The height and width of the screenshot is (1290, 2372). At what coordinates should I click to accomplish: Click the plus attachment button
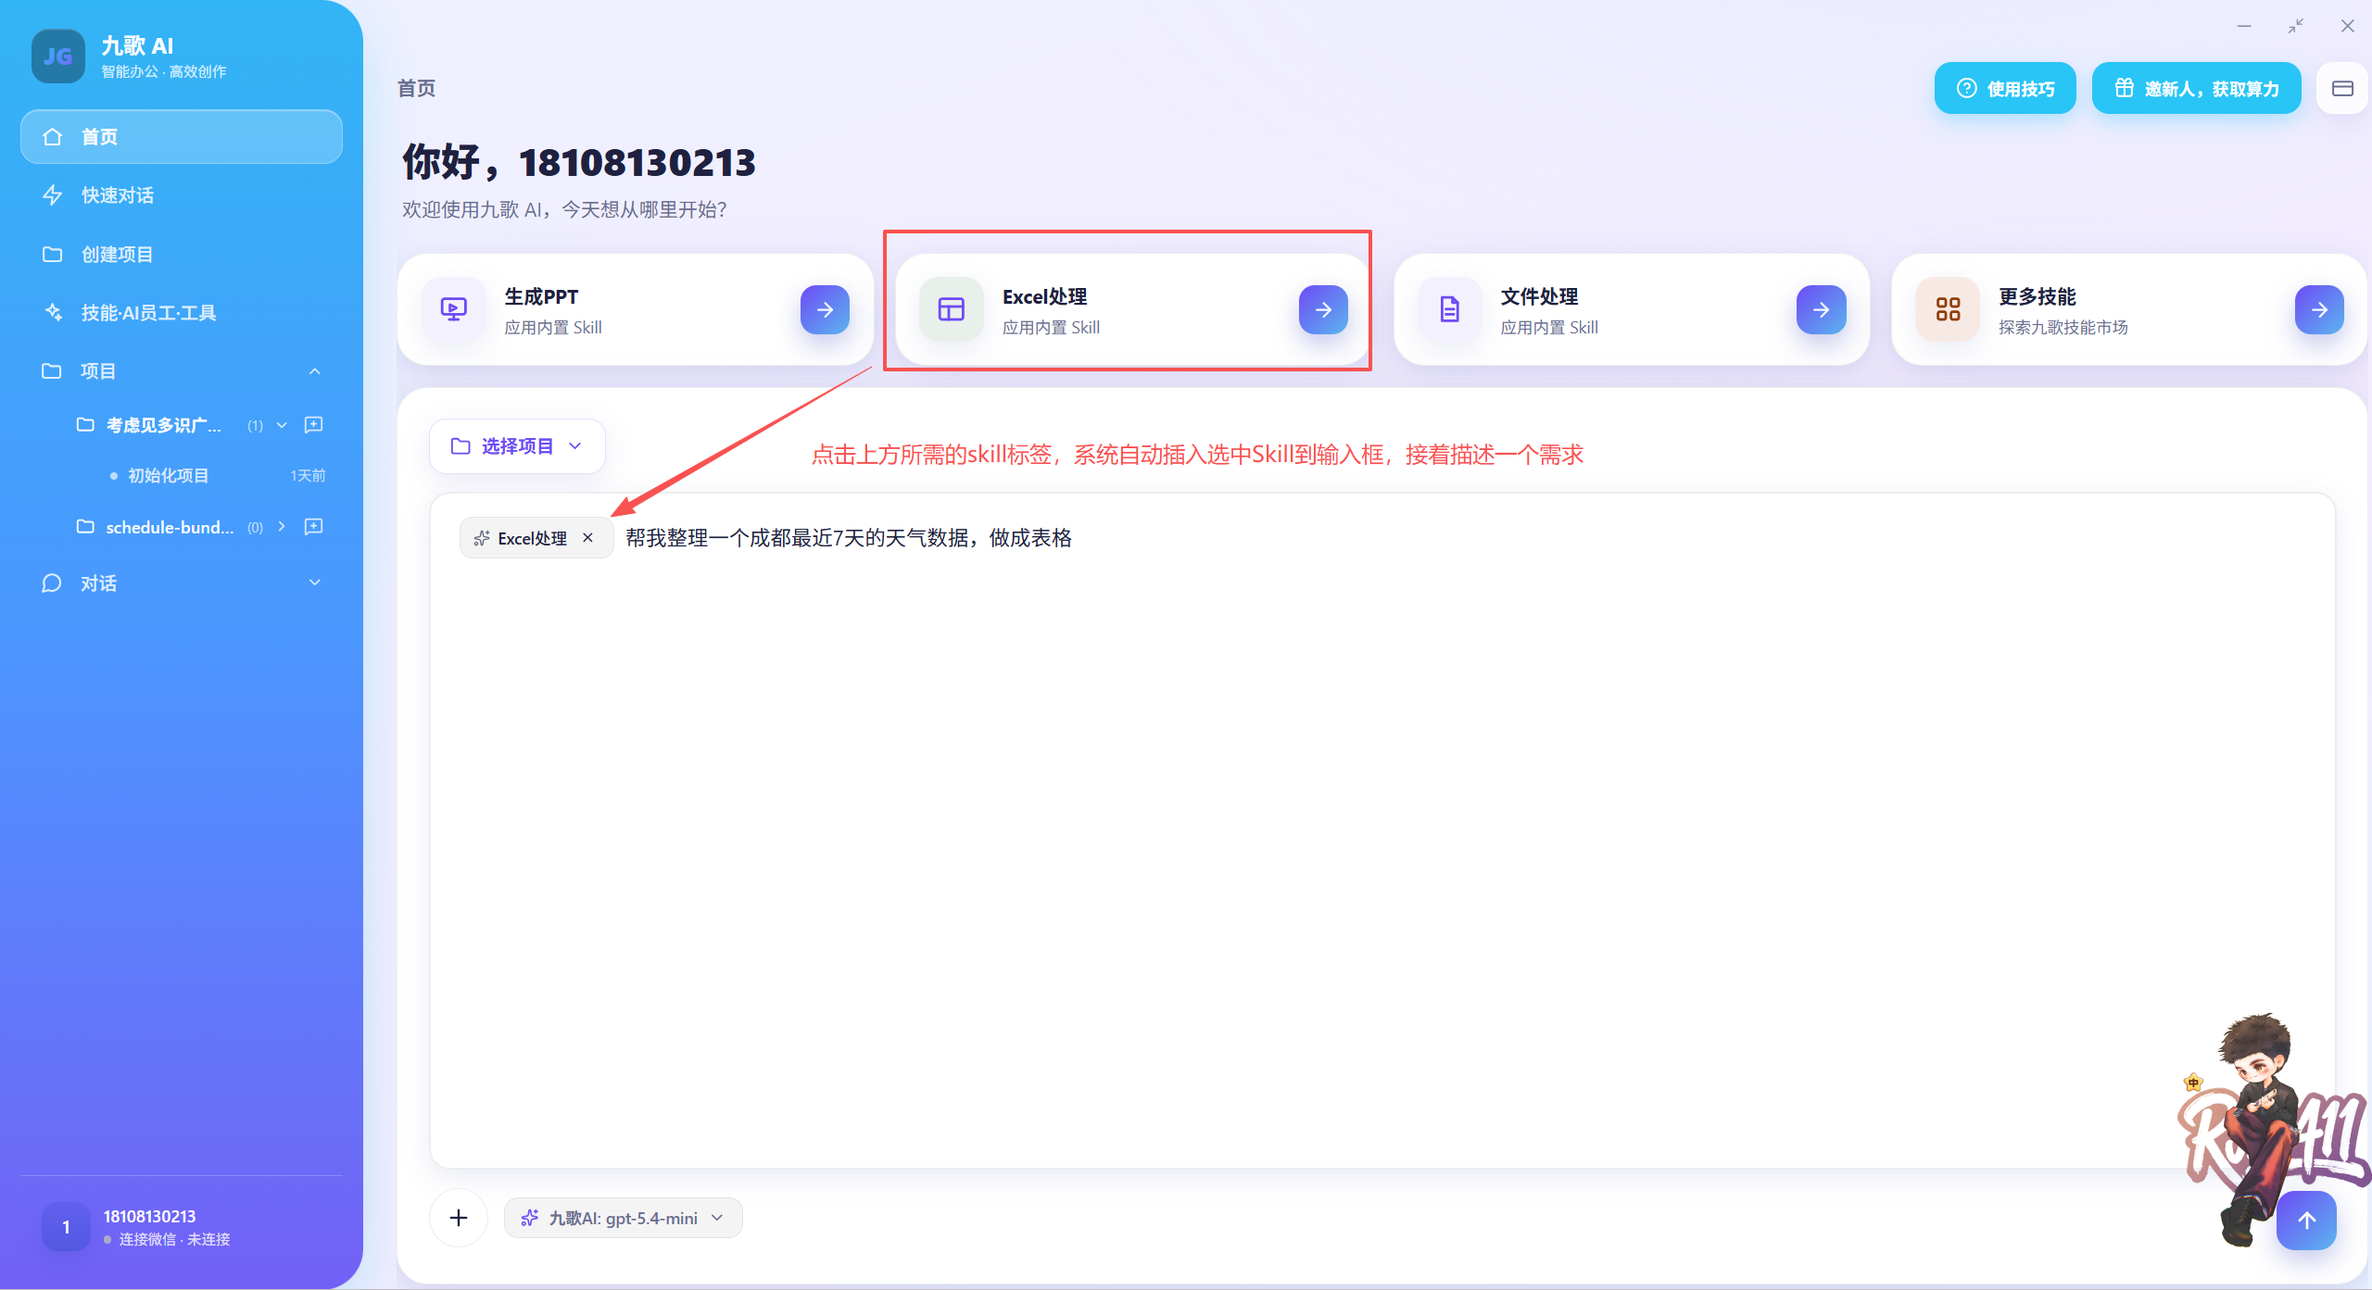(x=459, y=1218)
